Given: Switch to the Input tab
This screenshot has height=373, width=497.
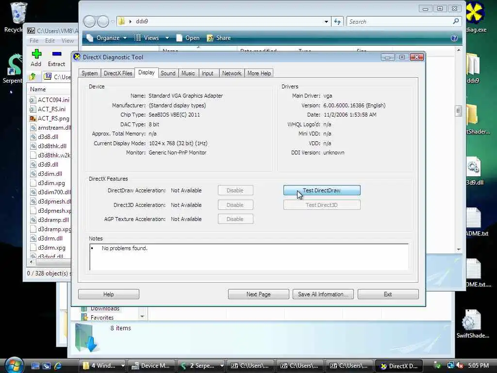Looking at the screenshot, I should tap(208, 73).
